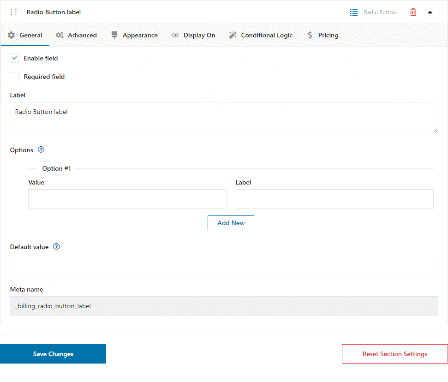Open help tooltip next to Options
The image size is (448, 382).
41,150
